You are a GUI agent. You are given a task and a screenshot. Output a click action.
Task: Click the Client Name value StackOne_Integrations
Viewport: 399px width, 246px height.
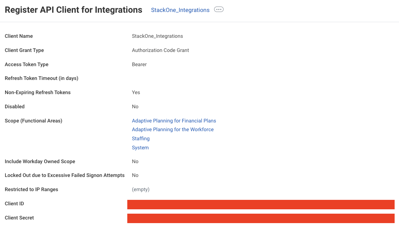coord(157,36)
